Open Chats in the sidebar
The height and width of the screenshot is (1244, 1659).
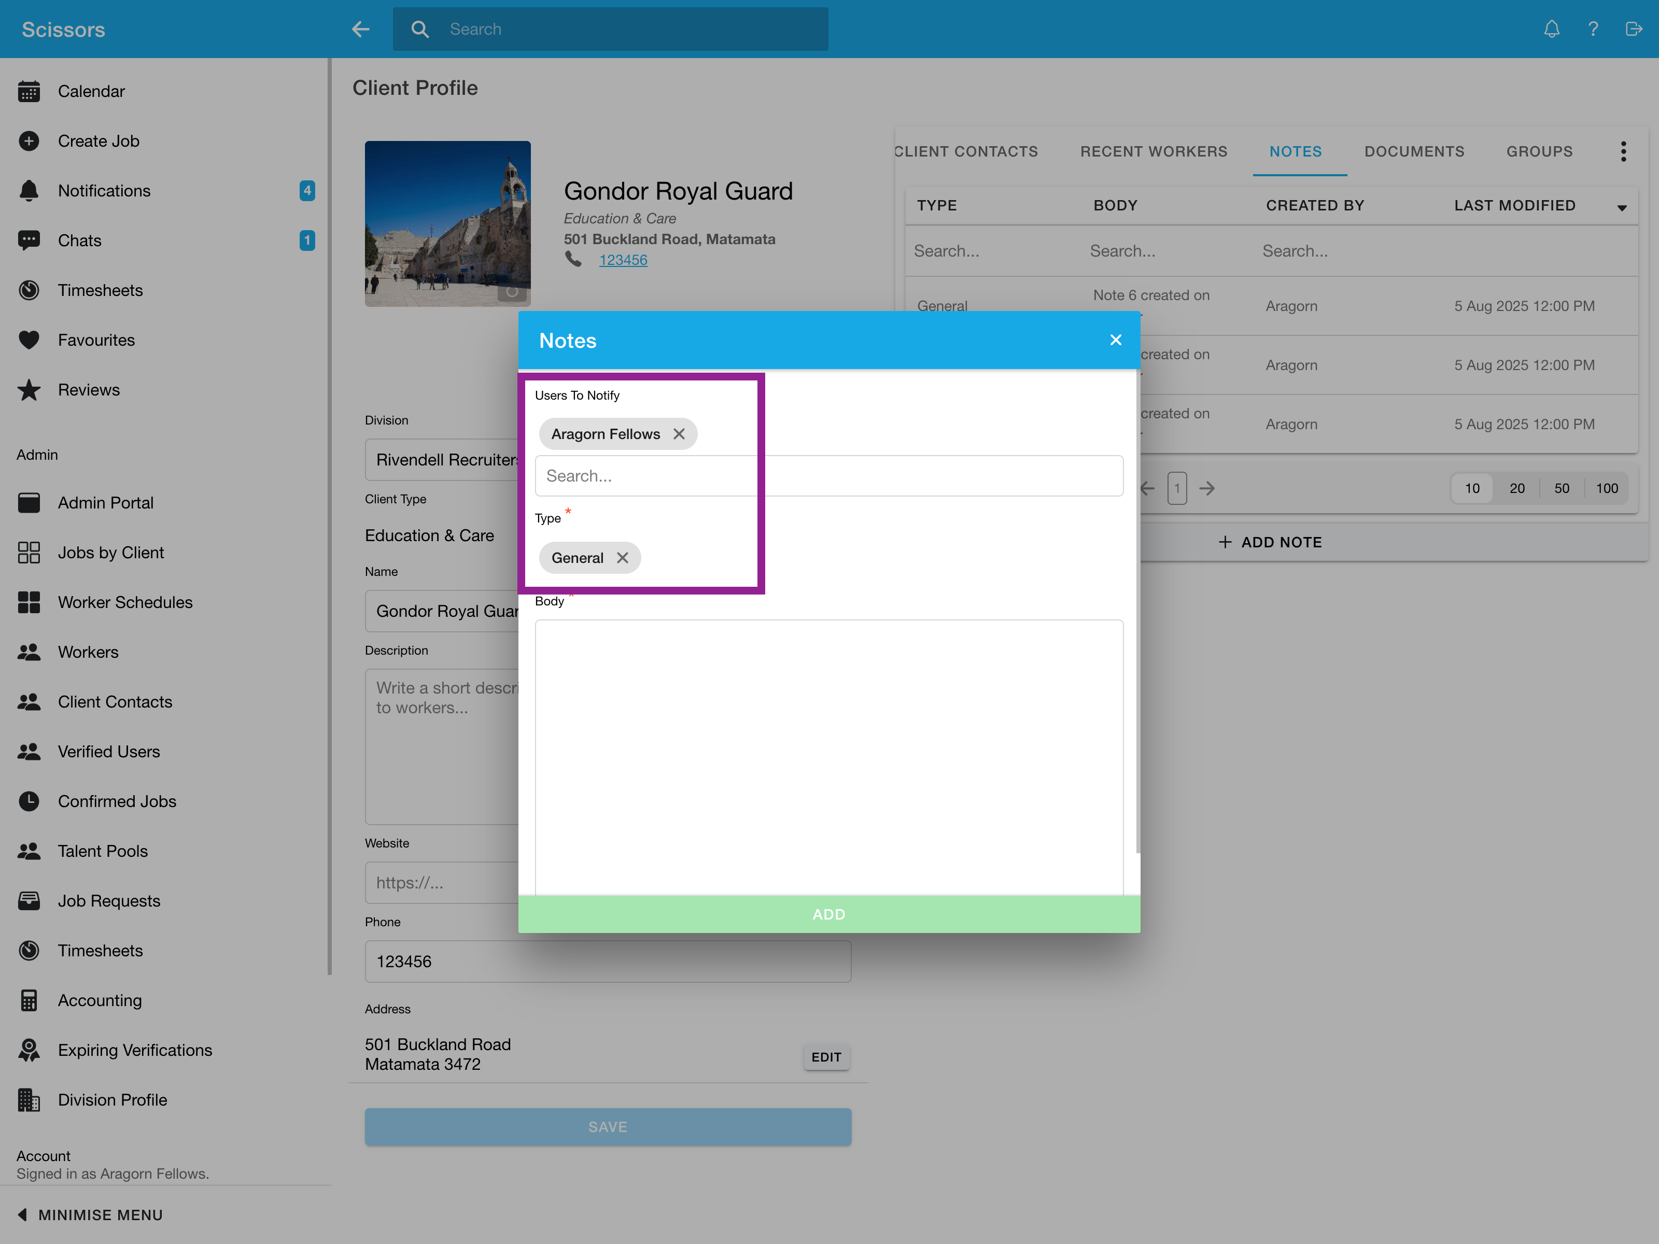(79, 240)
